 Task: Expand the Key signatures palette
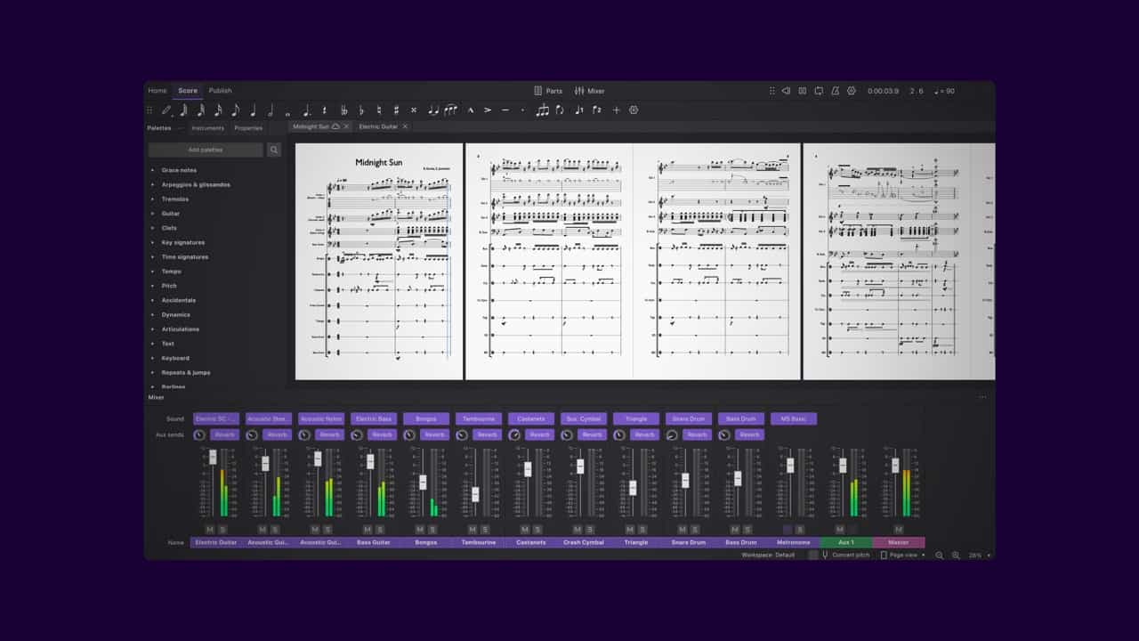pyautogui.click(x=182, y=242)
